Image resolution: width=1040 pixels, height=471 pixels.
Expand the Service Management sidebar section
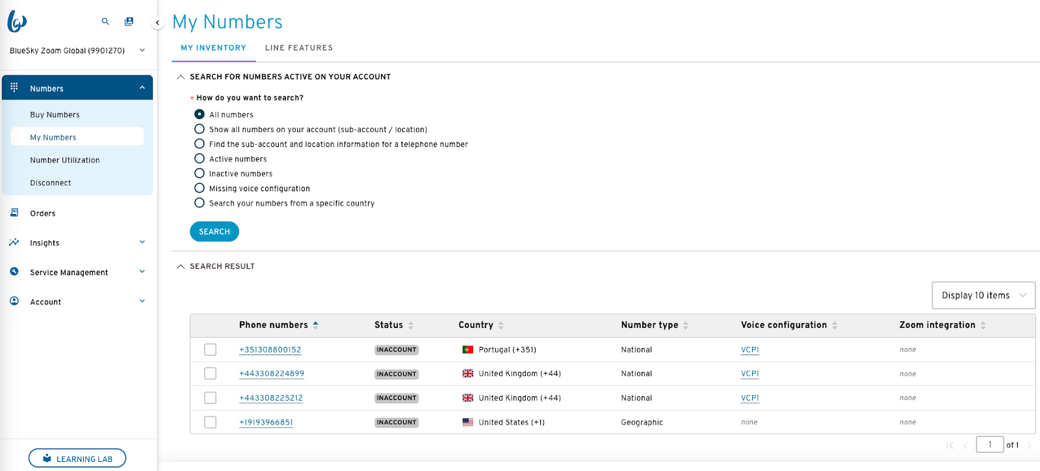(x=142, y=271)
